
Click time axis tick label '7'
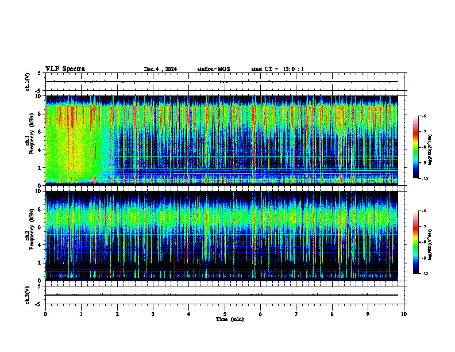click(296, 314)
